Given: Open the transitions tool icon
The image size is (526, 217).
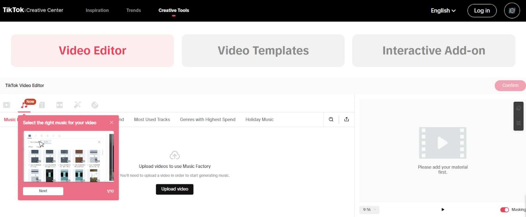Looking at the screenshot, I should click(x=60, y=105).
